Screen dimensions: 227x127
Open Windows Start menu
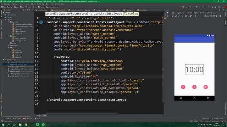click(3, 125)
